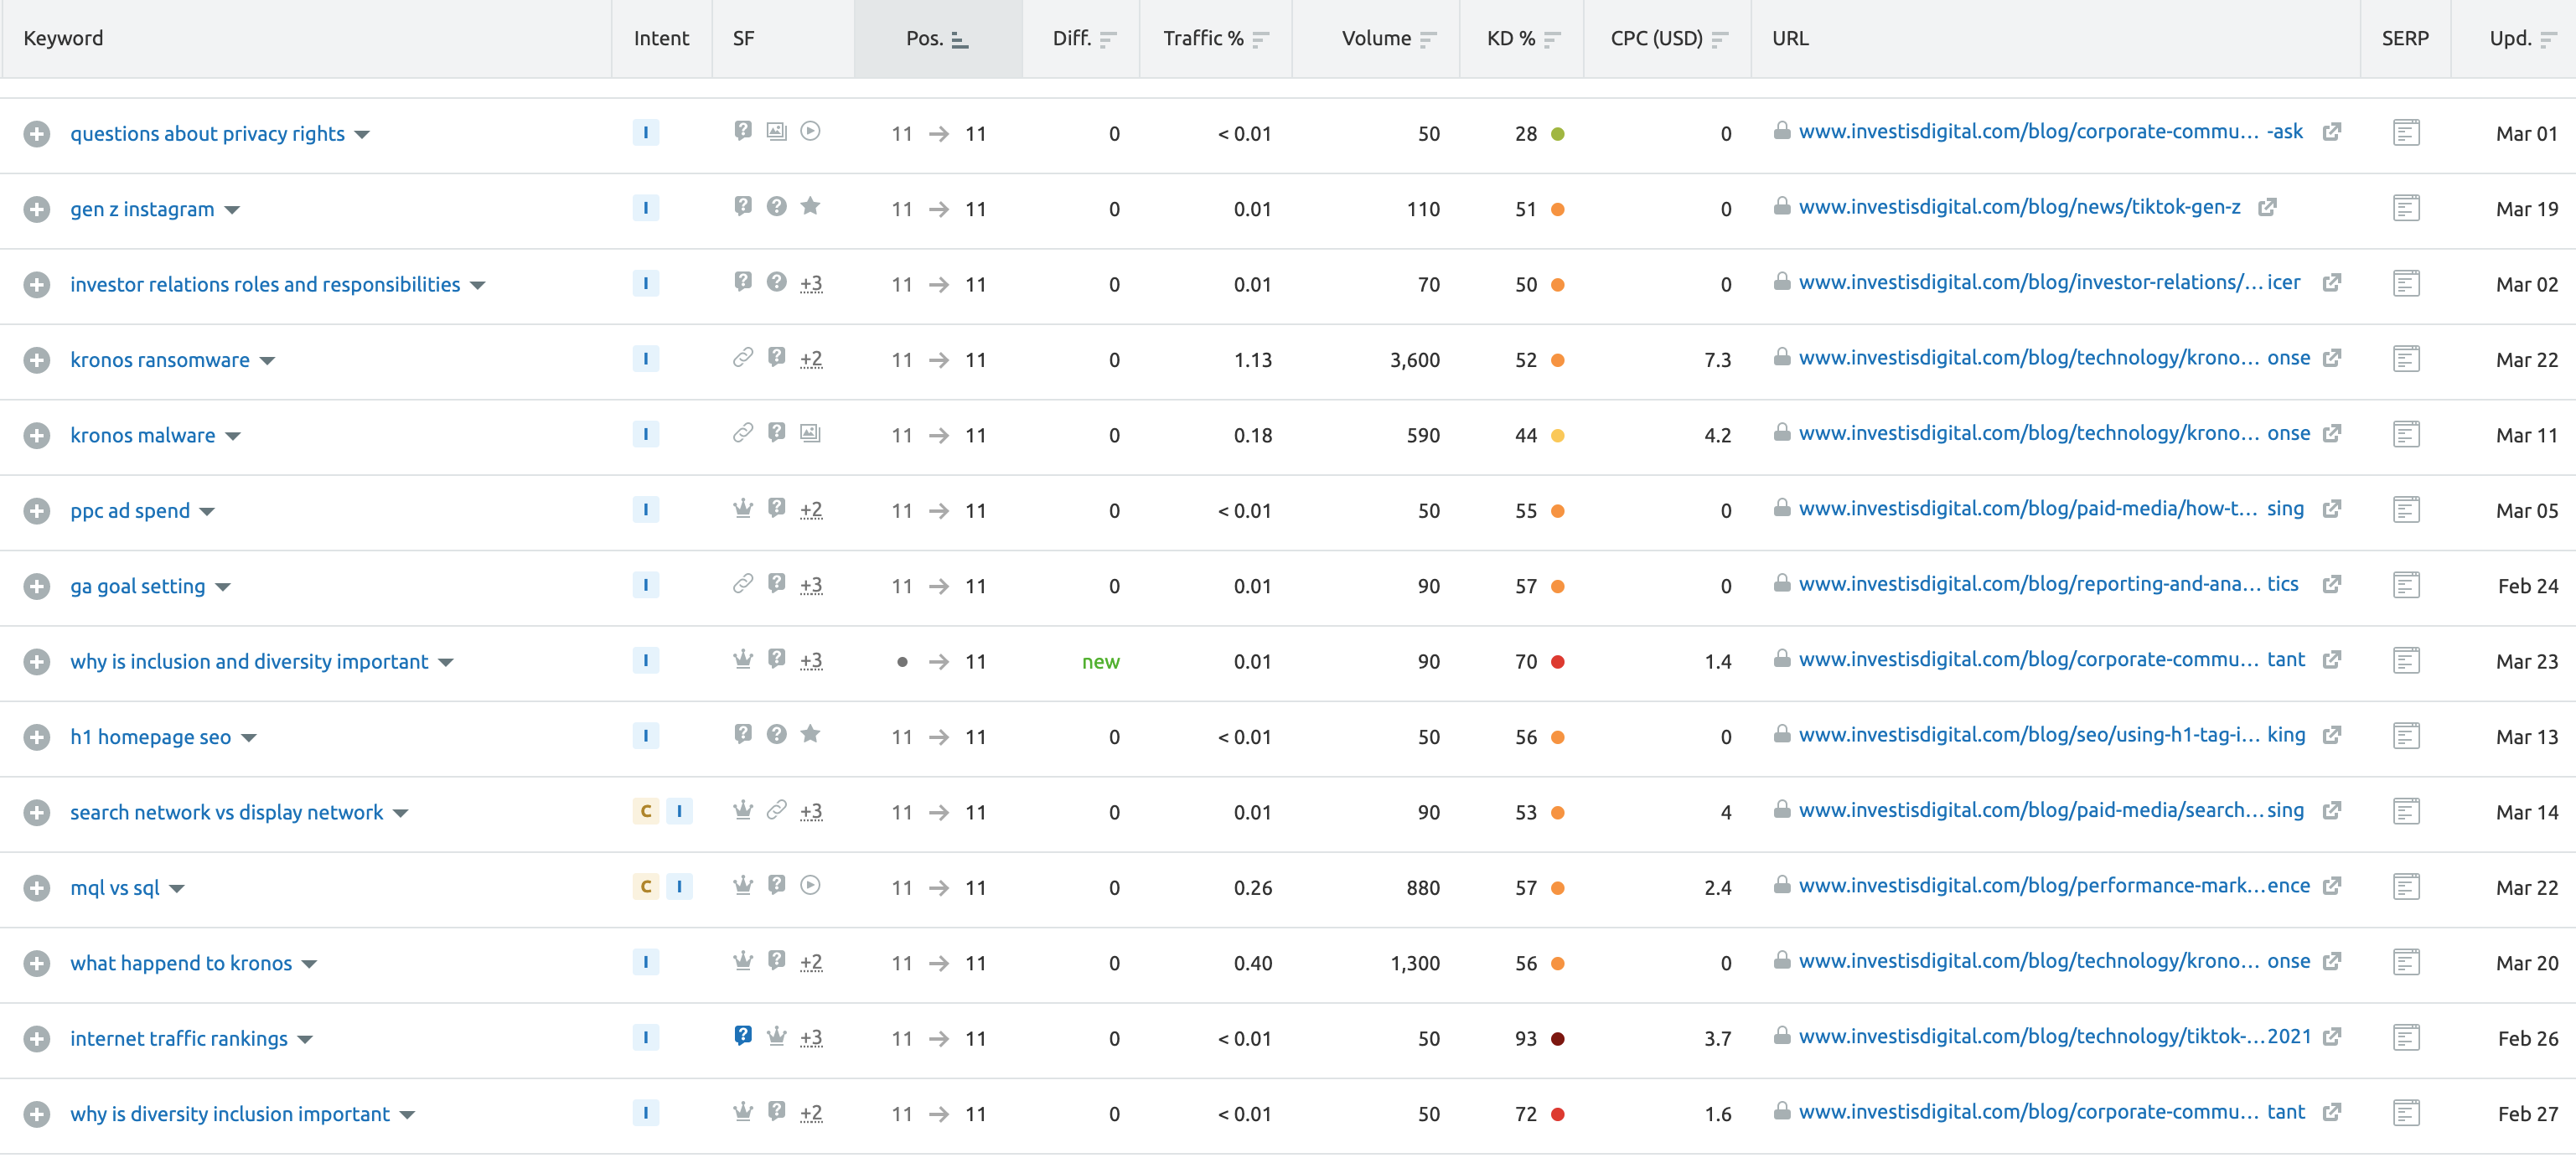Click the video SERP feature icon in privacy rights row
The height and width of the screenshot is (1158, 2576).
pyautogui.click(x=810, y=132)
